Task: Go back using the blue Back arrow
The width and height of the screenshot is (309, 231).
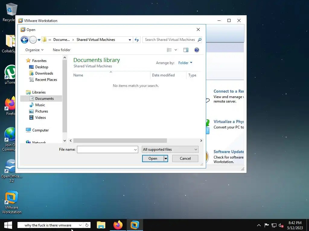Action: (x=24, y=40)
